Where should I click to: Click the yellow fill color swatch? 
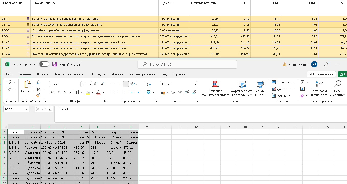88,92
